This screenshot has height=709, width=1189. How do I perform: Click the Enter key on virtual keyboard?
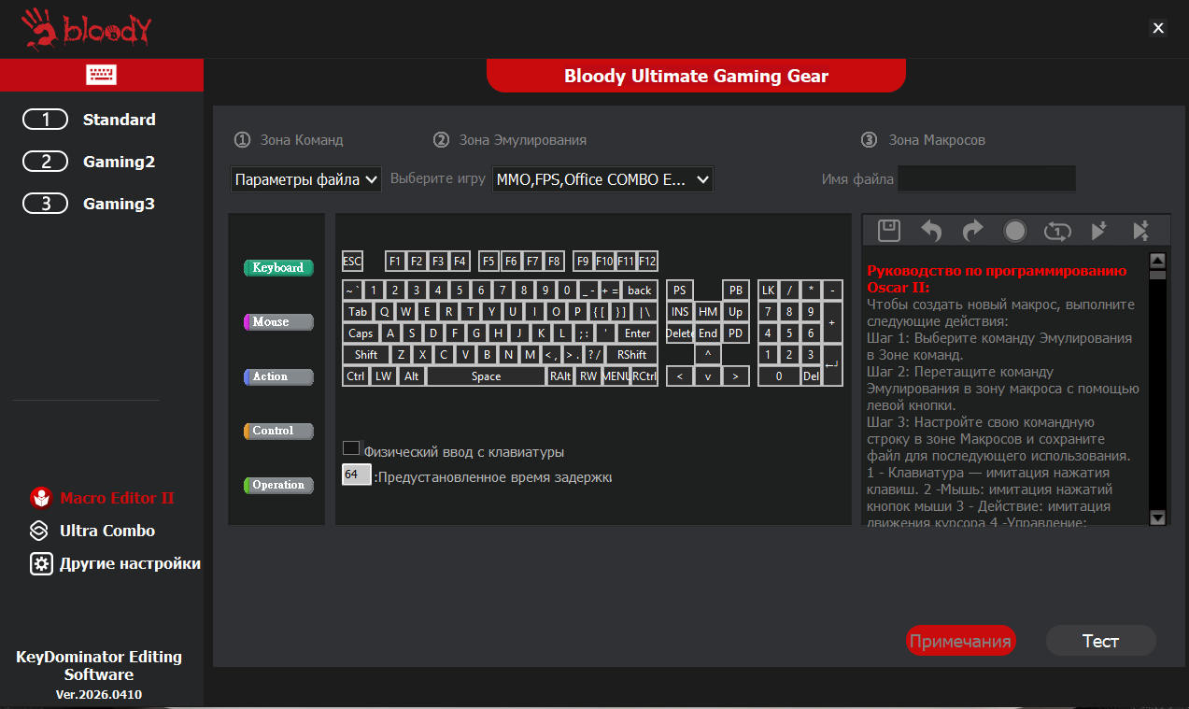(638, 333)
